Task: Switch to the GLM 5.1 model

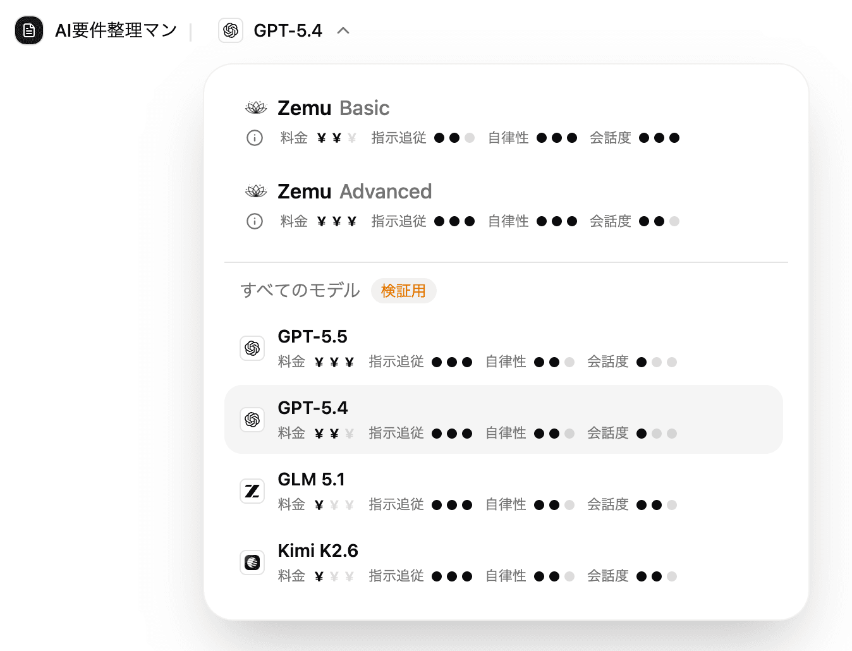Action: coord(311,480)
